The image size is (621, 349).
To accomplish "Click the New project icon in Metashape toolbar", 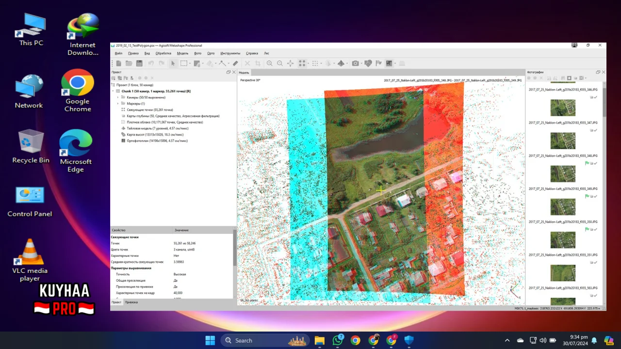I will pos(119,63).
